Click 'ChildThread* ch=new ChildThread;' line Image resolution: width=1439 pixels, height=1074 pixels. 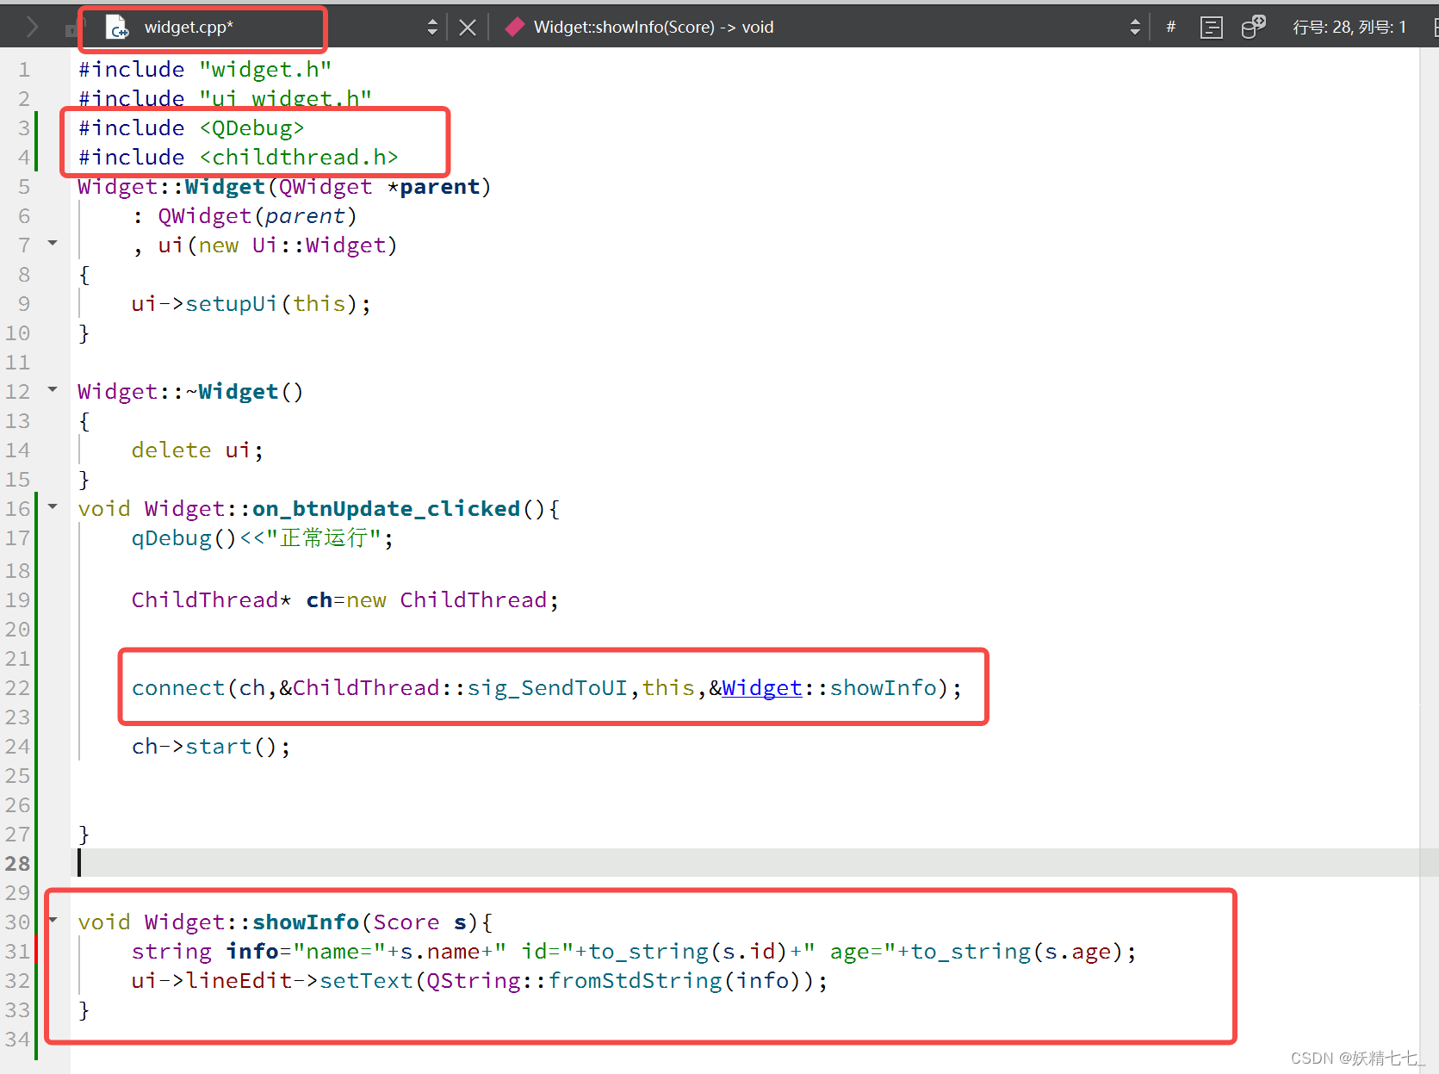345,600
